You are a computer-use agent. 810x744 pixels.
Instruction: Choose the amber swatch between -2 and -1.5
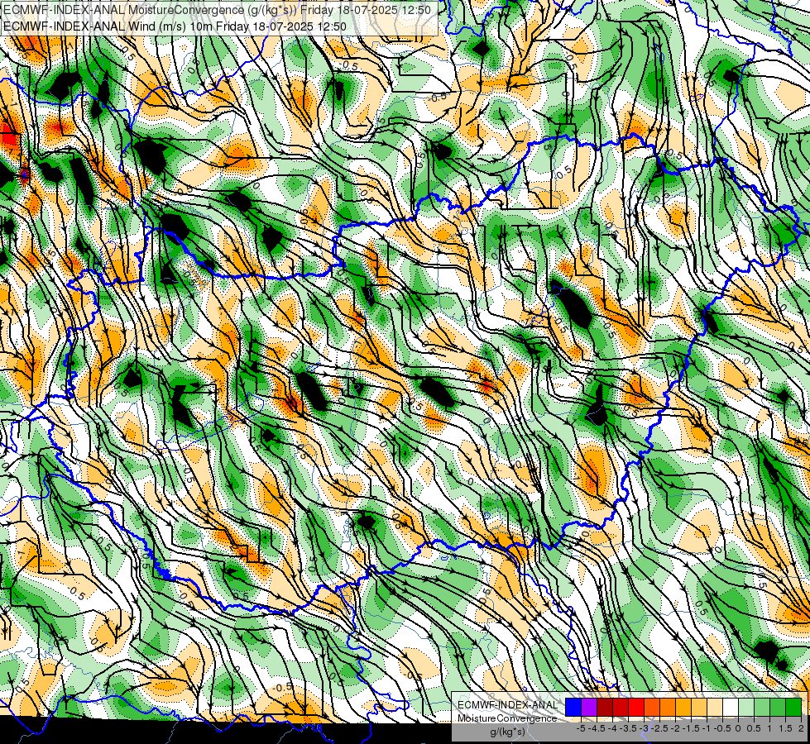pos(683,708)
